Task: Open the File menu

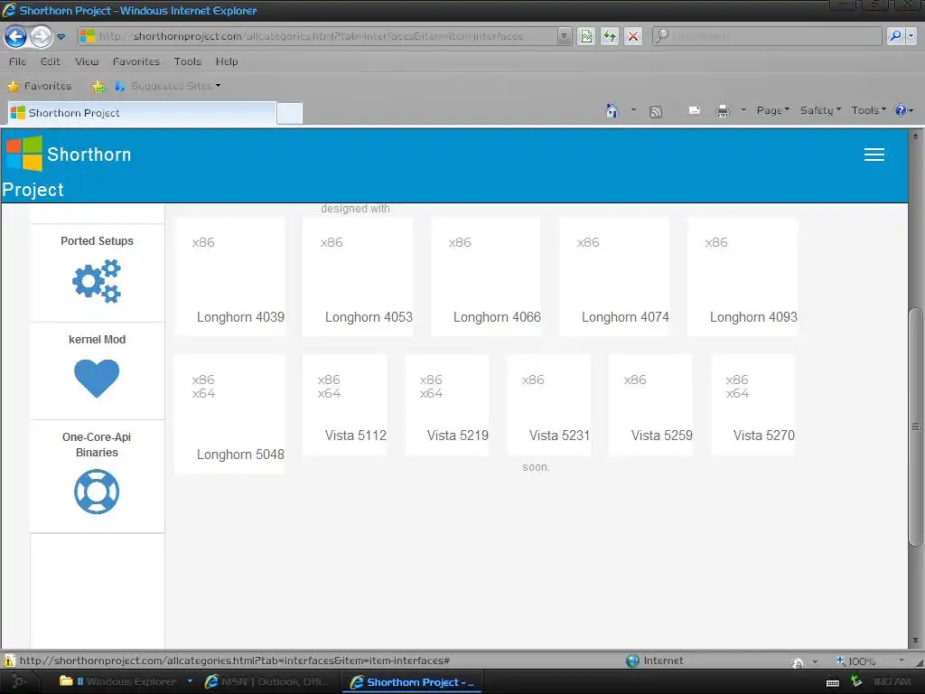Action: [x=17, y=61]
